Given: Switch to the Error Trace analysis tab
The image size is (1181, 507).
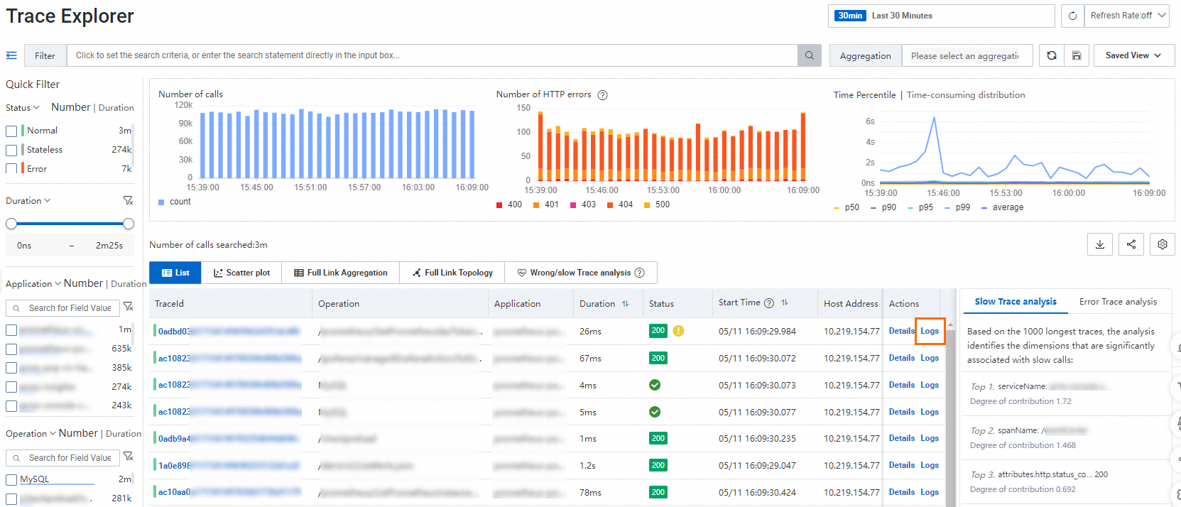Looking at the screenshot, I should tap(1118, 302).
